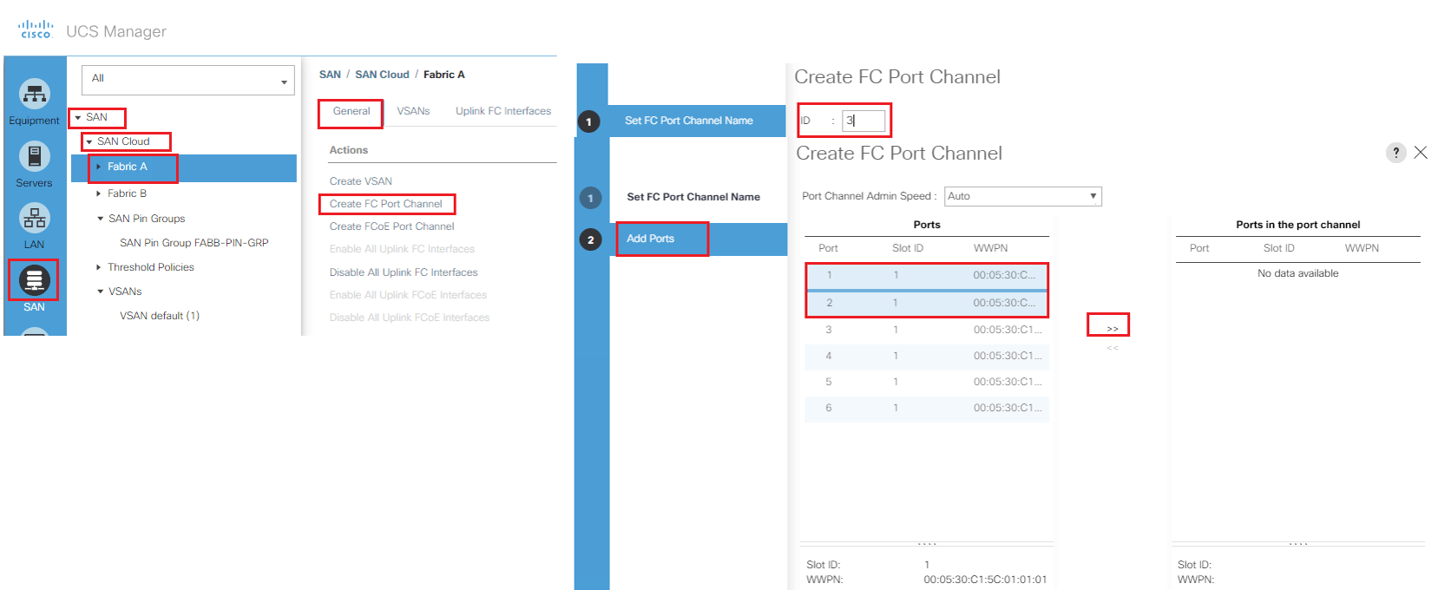Collapse the SAN tree node
Image resolution: width=1451 pixels, height=590 pixels.
click(x=78, y=117)
